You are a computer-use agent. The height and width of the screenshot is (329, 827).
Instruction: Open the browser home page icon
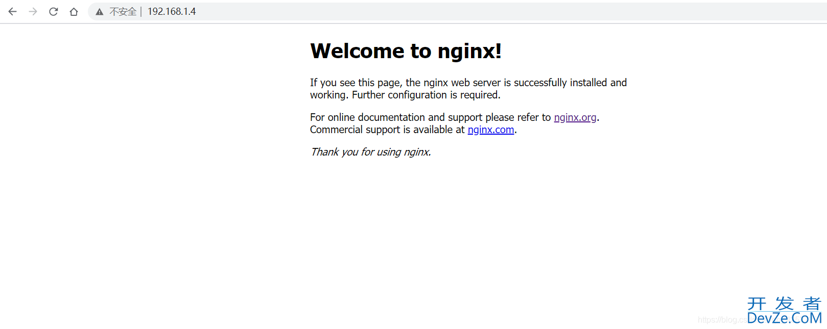(x=74, y=12)
